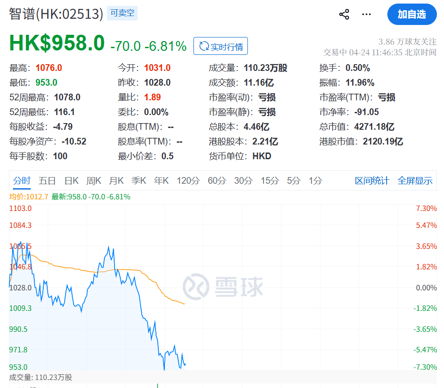Open the 周K chart tab
The image size is (444, 388).
click(94, 181)
